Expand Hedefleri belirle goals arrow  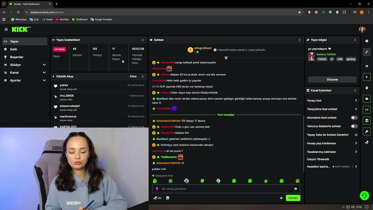(x=356, y=167)
